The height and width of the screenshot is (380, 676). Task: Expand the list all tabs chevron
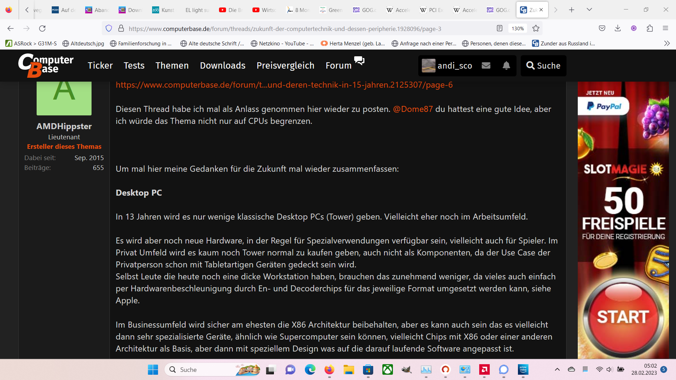coord(589,9)
